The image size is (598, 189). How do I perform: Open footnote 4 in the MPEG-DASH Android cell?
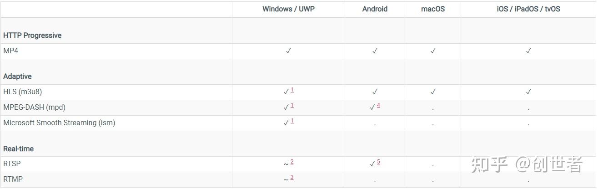tap(378, 106)
